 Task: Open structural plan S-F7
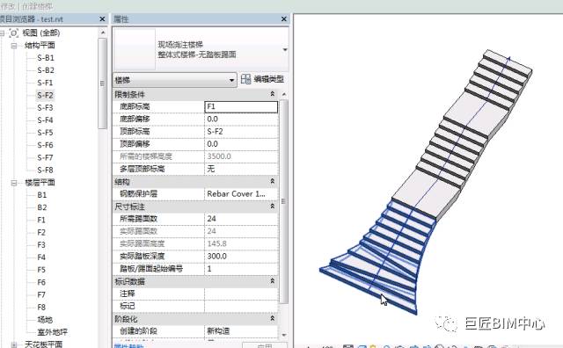pyautogui.click(x=45, y=157)
